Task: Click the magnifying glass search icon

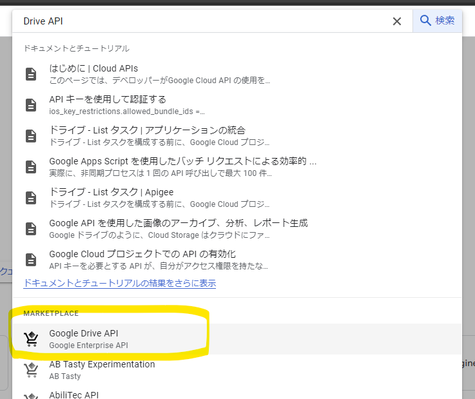Action: click(425, 21)
